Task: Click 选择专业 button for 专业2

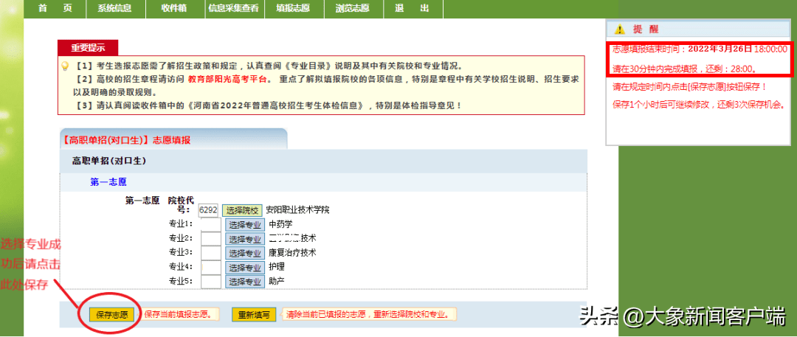Action: pos(245,239)
